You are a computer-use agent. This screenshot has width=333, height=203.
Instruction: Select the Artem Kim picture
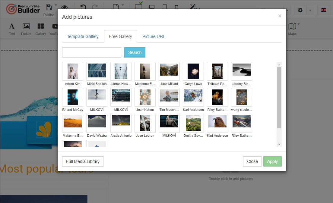point(73,71)
